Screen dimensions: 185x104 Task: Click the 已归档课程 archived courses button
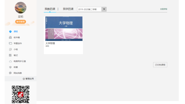coord(160,65)
